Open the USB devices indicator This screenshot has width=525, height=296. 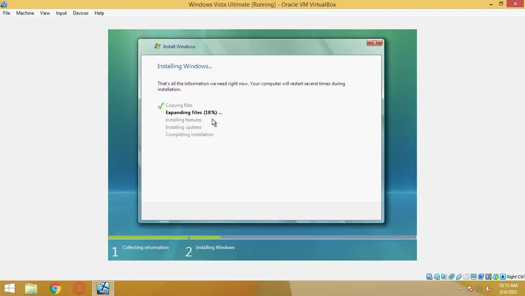(x=459, y=277)
